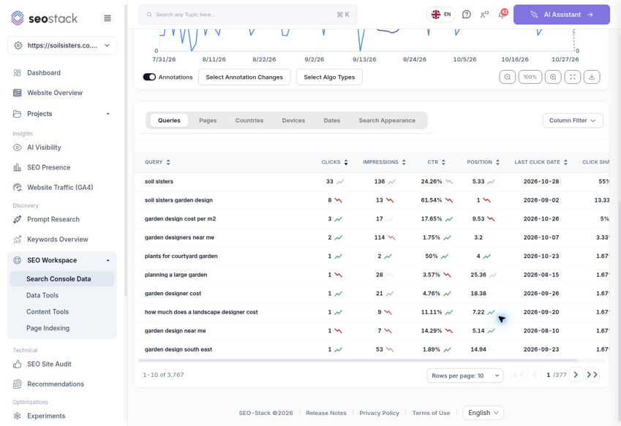The width and height of the screenshot is (621, 426).
Task: Open Page Indexing under SEO Workspace
Action: point(48,328)
